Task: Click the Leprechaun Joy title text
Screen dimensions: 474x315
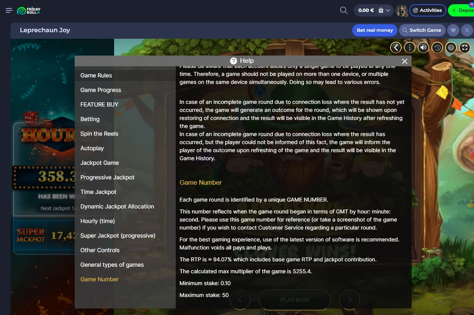Action: tap(45, 30)
